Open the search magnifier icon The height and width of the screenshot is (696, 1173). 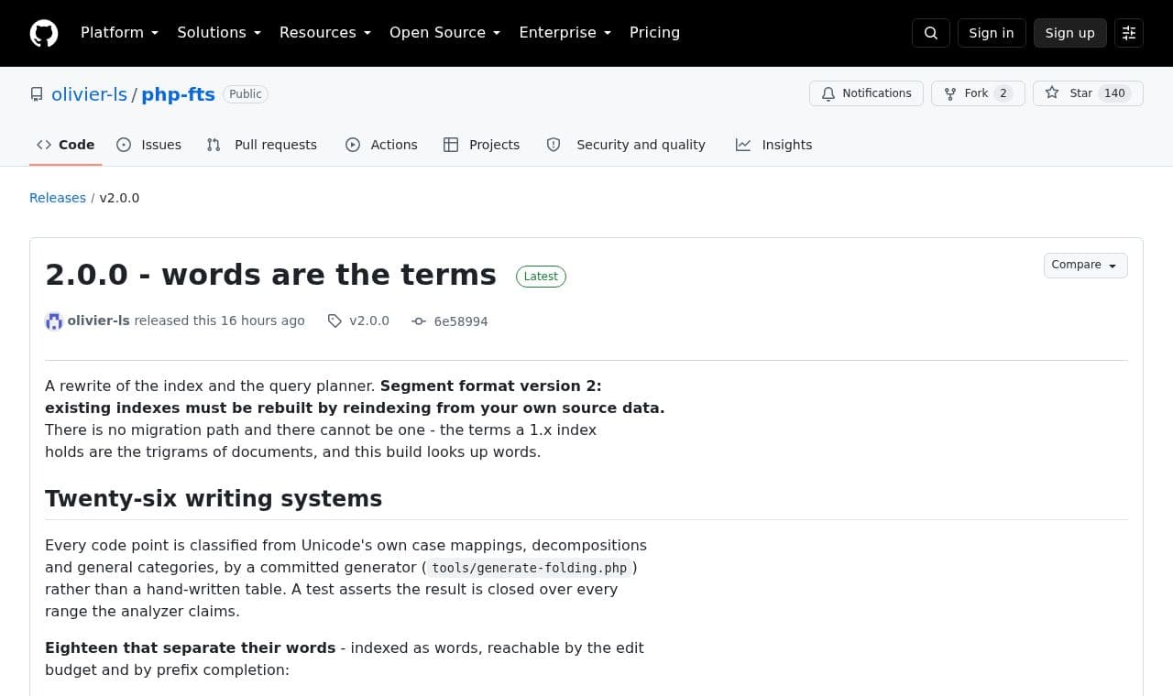(x=931, y=33)
